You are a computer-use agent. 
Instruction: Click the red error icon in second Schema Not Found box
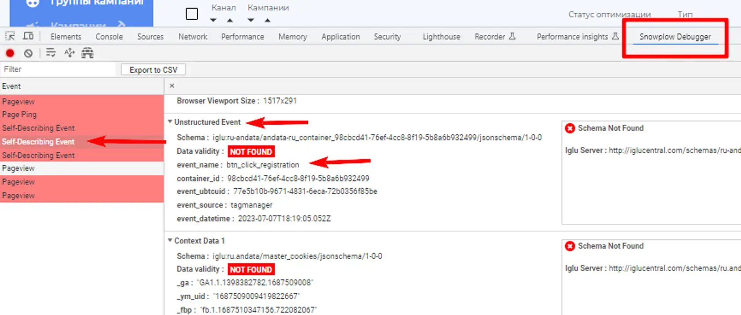570,246
